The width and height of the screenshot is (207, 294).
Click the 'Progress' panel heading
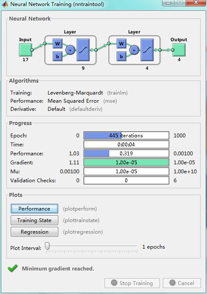(20, 123)
